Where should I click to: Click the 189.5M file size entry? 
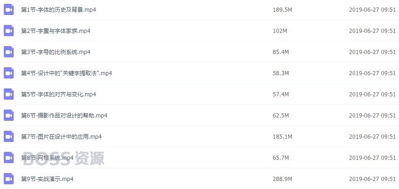click(x=283, y=10)
